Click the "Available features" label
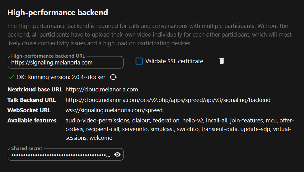The width and height of the screenshot is (304, 172). (32, 121)
